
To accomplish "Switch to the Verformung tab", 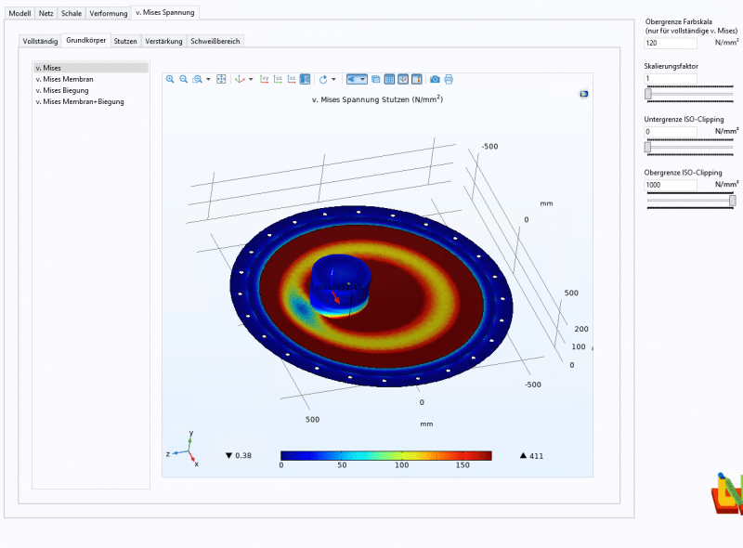I will [108, 13].
